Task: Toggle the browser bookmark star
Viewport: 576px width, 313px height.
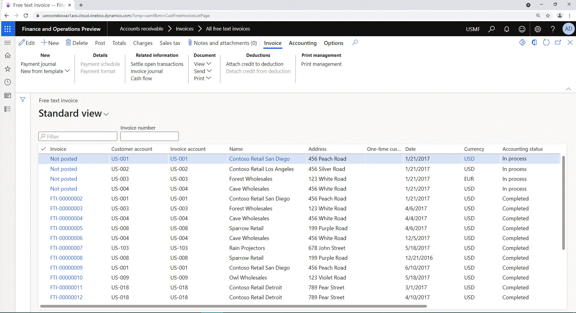Action: (x=548, y=16)
